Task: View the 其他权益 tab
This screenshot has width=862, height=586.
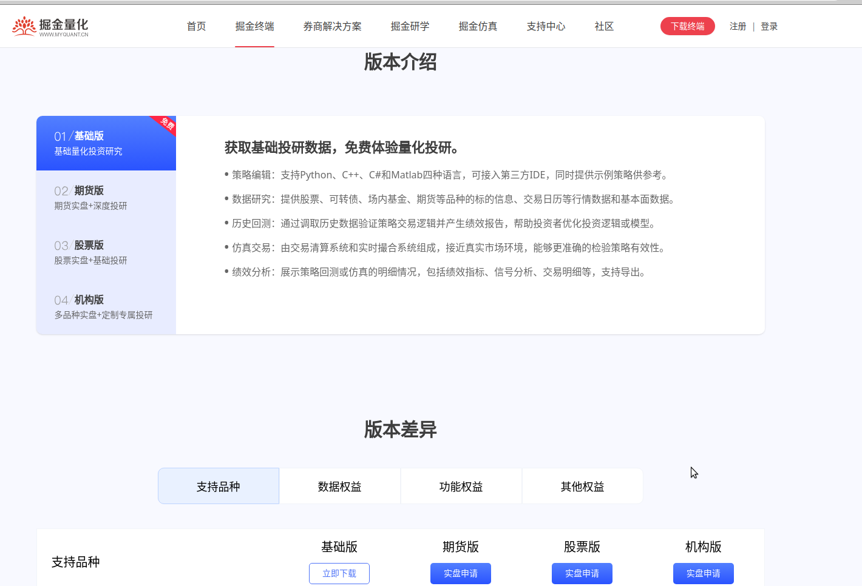Action: coord(582,485)
